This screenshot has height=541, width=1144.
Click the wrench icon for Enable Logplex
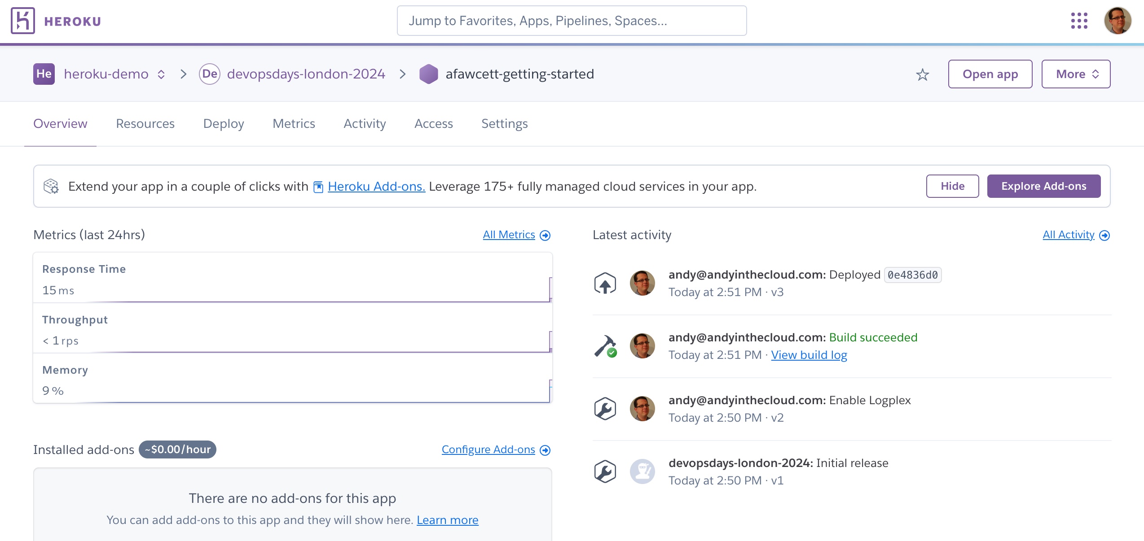[605, 409]
